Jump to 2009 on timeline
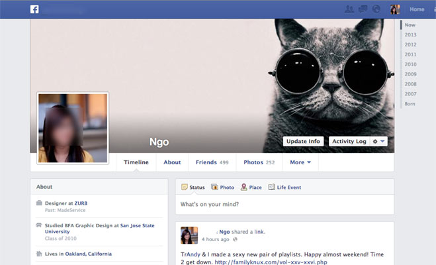Image resolution: width=436 pixels, height=265 pixels. (410, 74)
